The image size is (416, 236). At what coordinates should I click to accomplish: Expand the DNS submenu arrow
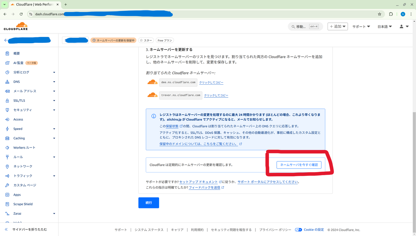click(x=54, y=82)
